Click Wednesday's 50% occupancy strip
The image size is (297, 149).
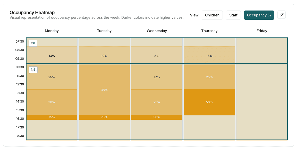pyautogui.click(x=157, y=117)
